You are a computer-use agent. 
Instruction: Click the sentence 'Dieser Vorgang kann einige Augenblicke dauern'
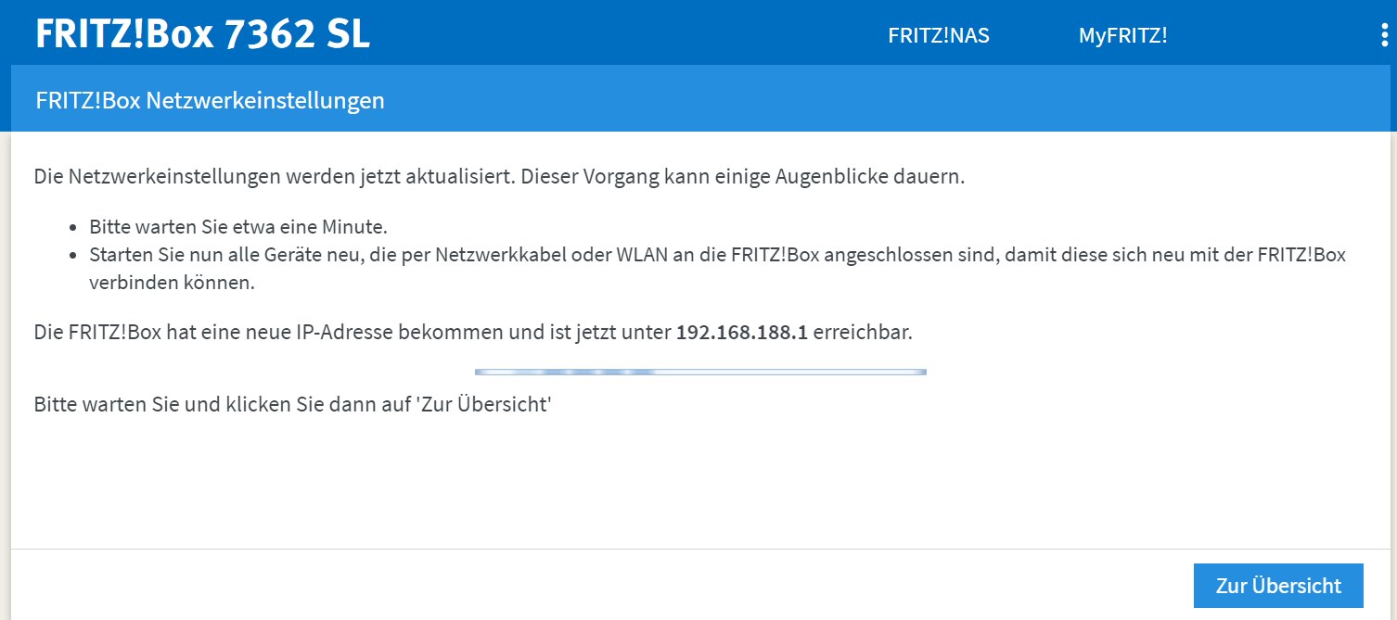pos(742,176)
